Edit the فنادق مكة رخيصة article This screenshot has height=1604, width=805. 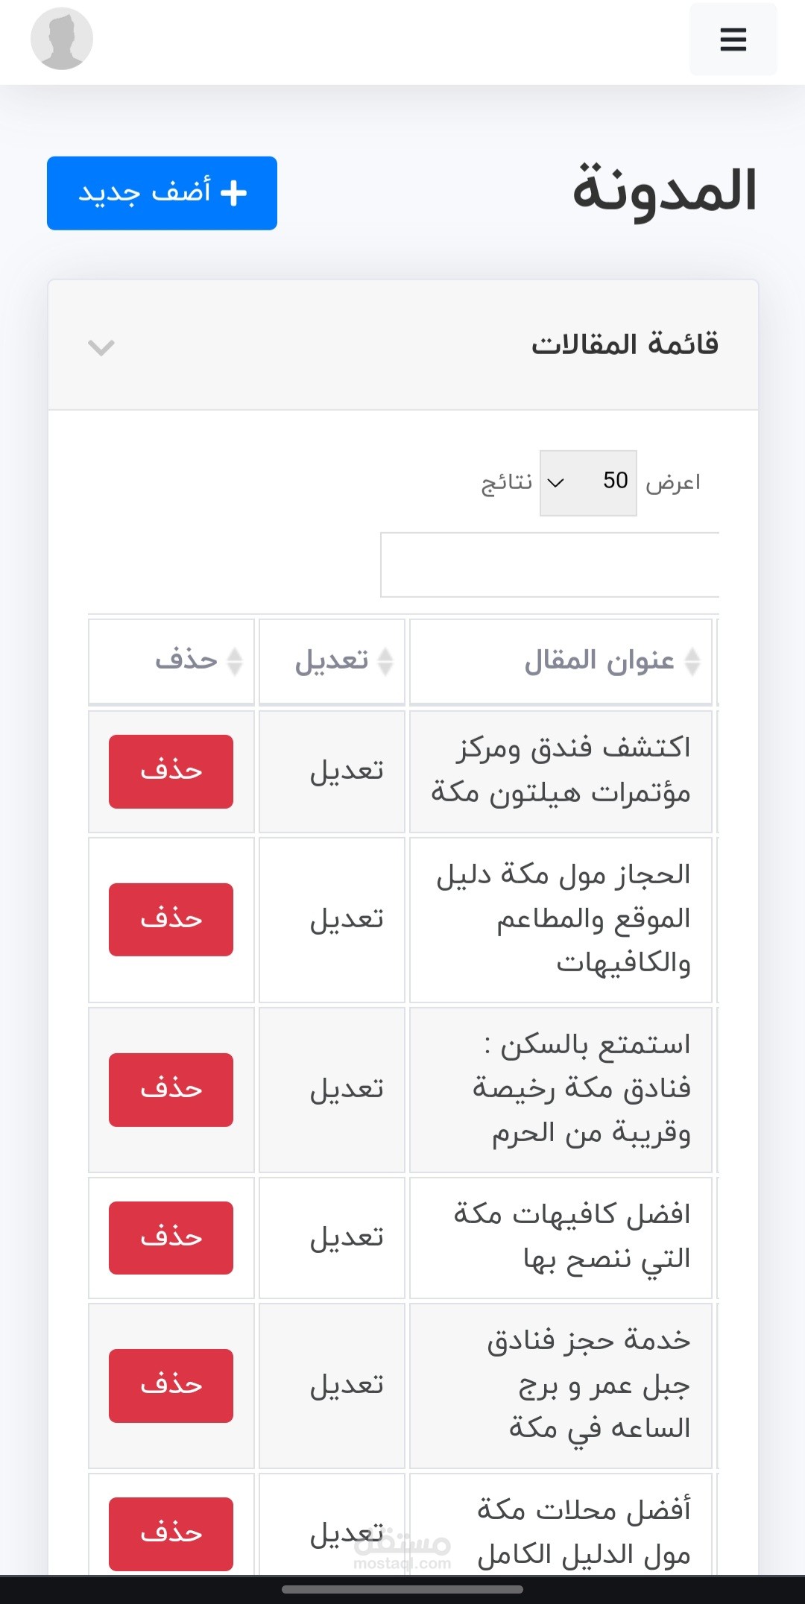(347, 1090)
